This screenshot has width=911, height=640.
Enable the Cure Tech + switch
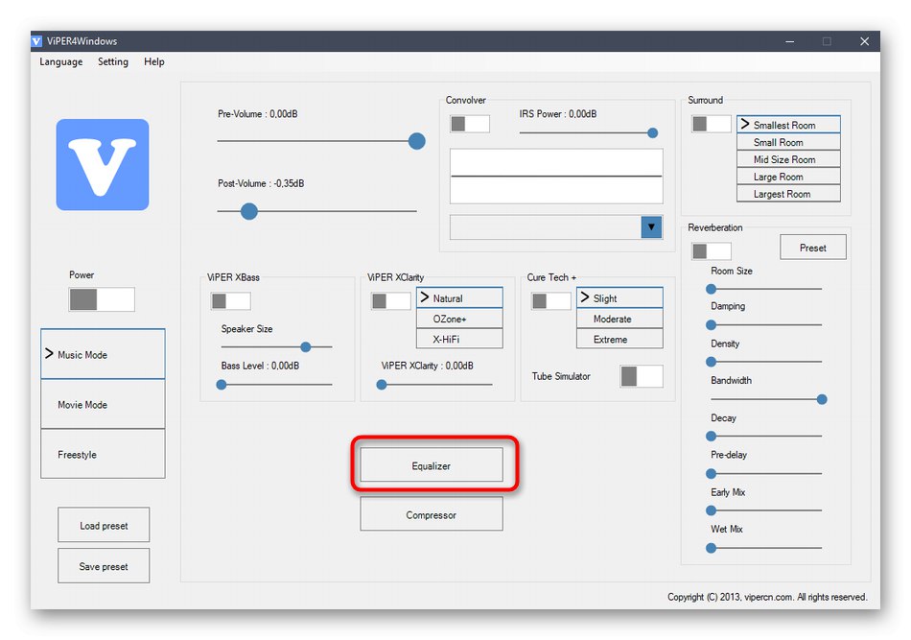[550, 301]
